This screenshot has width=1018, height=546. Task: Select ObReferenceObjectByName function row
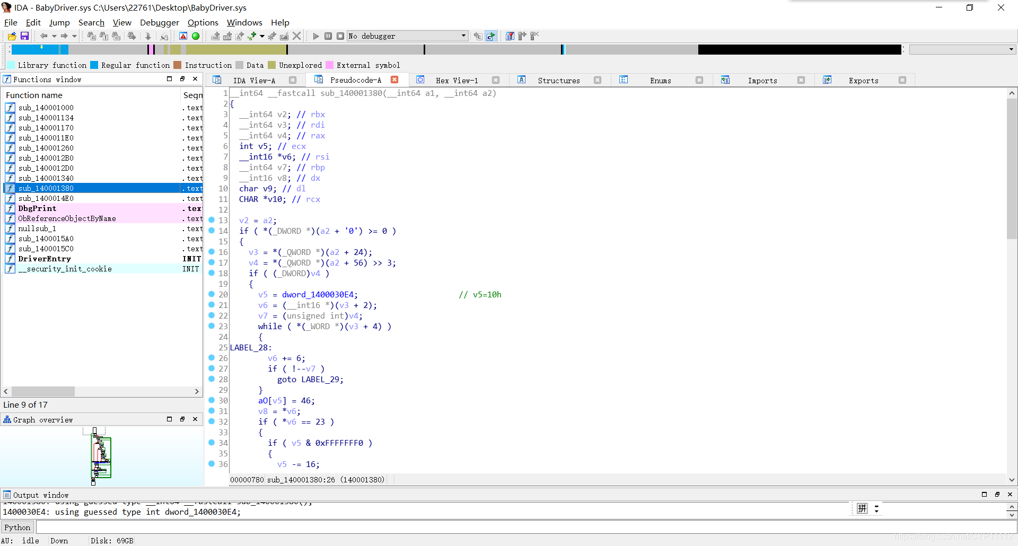(103, 218)
